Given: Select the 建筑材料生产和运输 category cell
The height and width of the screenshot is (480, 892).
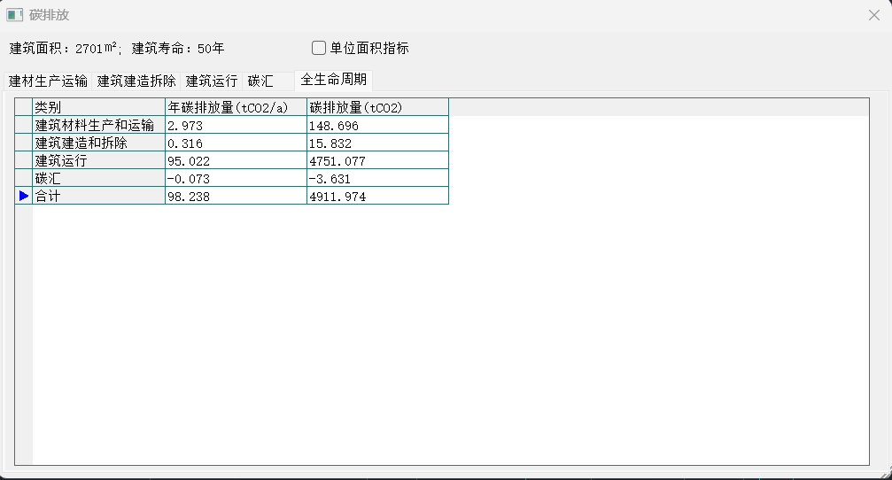Looking at the screenshot, I should coord(98,126).
